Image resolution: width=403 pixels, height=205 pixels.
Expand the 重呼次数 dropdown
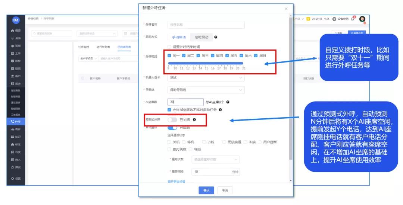[x=215, y=160]
